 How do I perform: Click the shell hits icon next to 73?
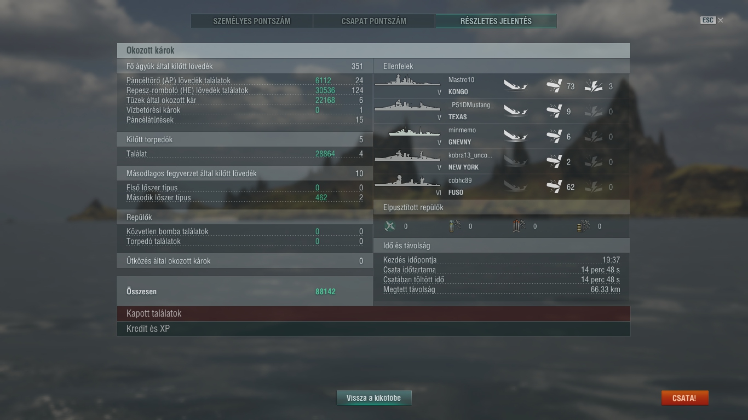pos(554,86)
